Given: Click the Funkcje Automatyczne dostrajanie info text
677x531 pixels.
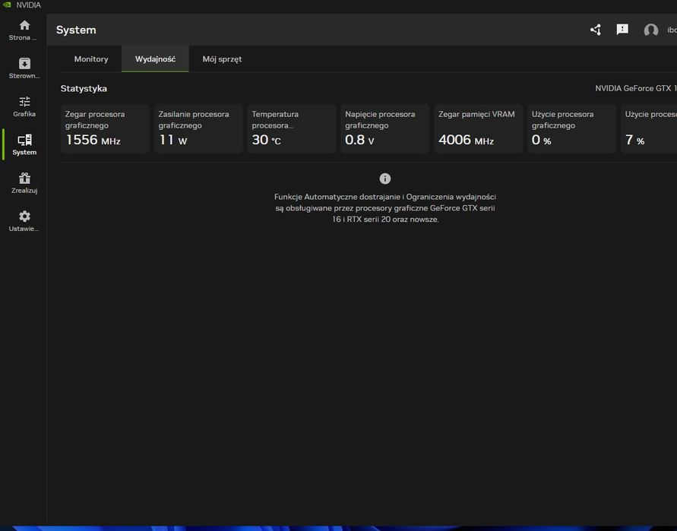Looking at the screenshot, I should click(x=384, y=207).
